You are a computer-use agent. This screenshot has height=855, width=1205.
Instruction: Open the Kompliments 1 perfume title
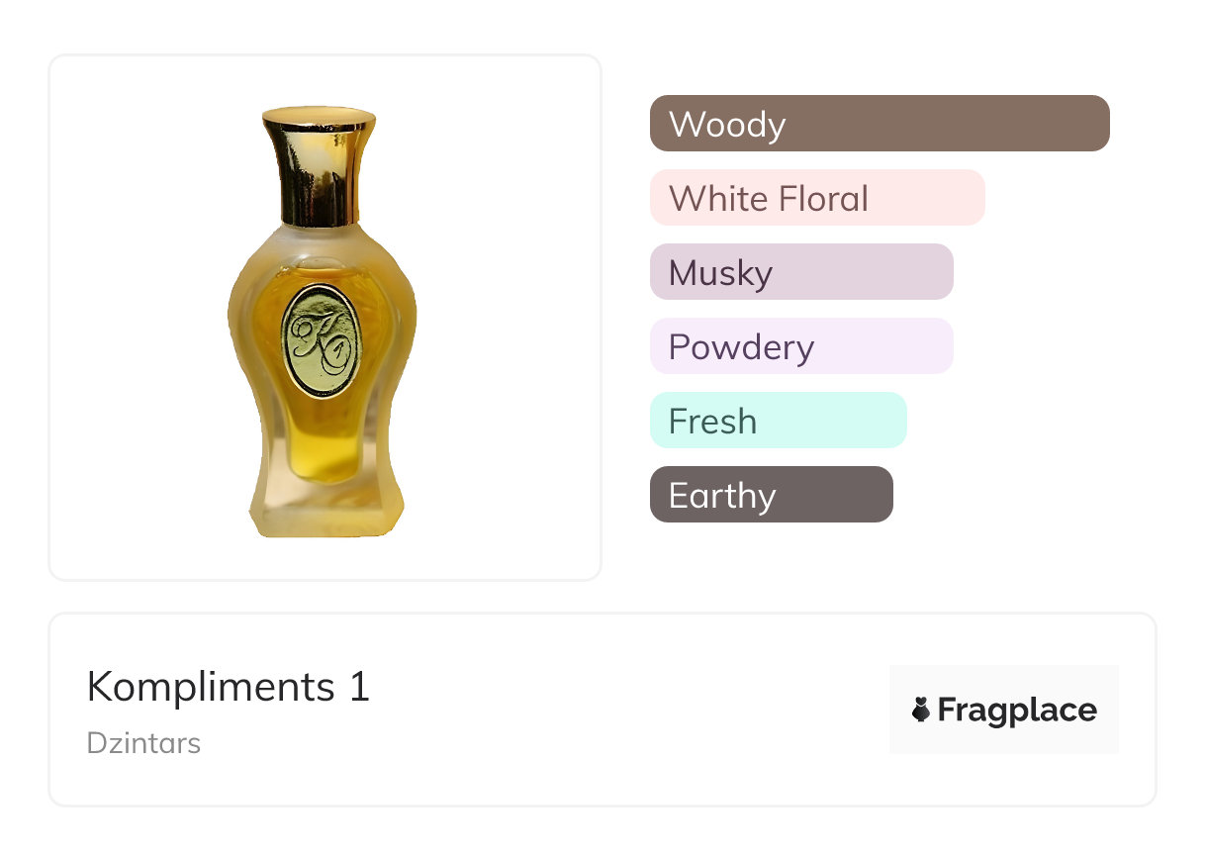(x=228, y=687)
